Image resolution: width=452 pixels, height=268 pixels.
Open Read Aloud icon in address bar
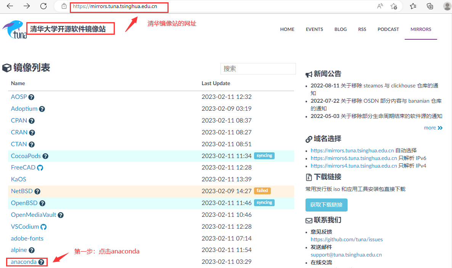pyautogui.click(x=380, y=6)
